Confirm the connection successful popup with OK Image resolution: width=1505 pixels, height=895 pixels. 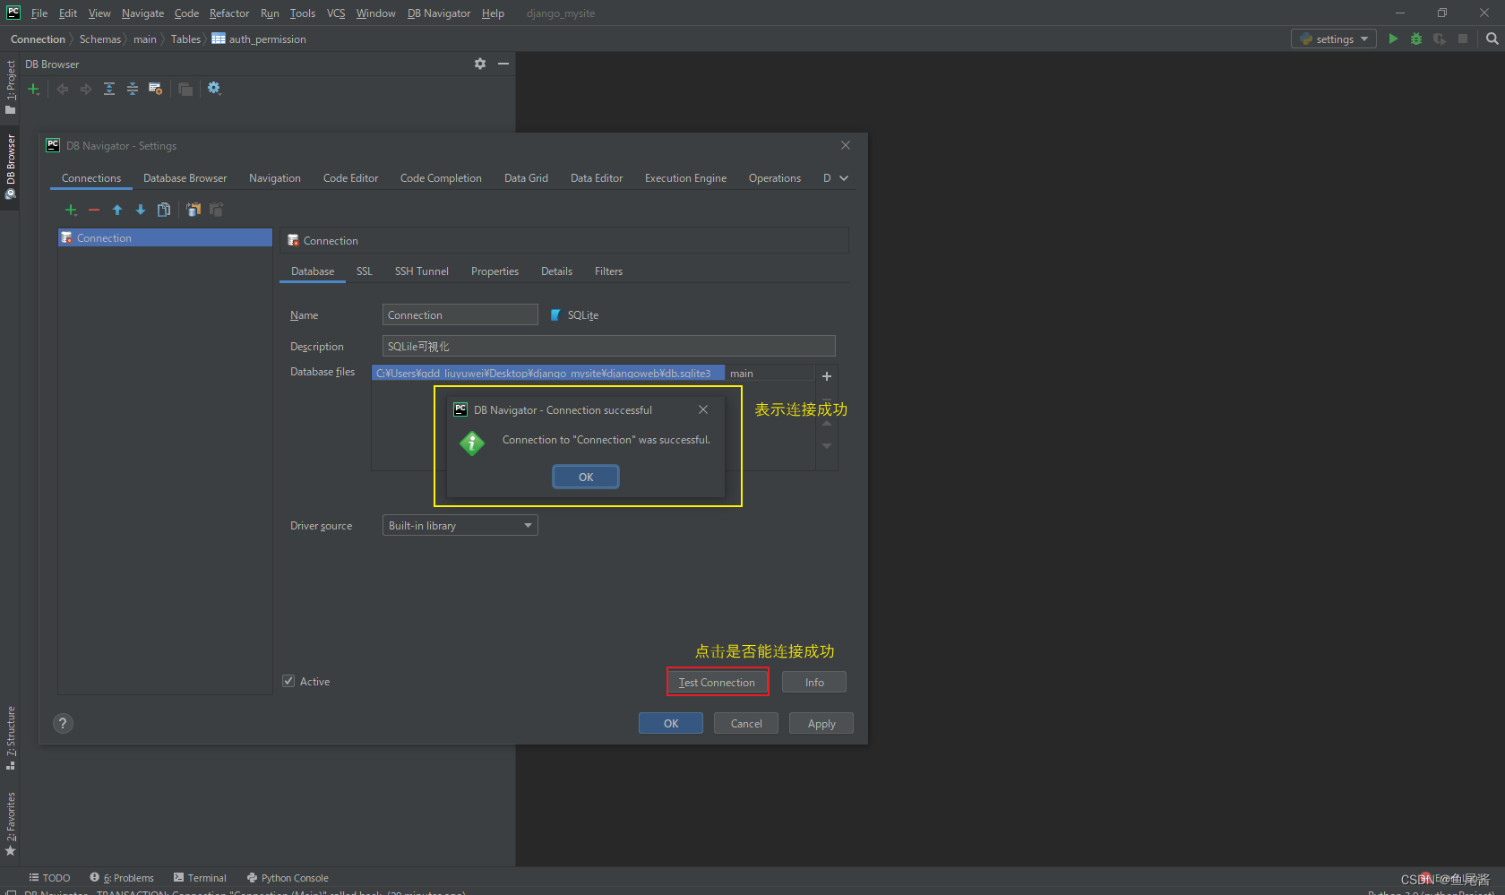click(586, 477)
